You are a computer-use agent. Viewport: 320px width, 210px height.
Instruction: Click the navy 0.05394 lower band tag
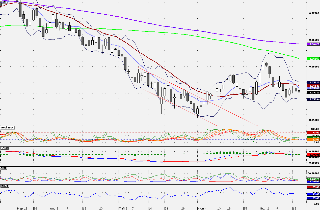pyautogui.click(x=313, y=99)
